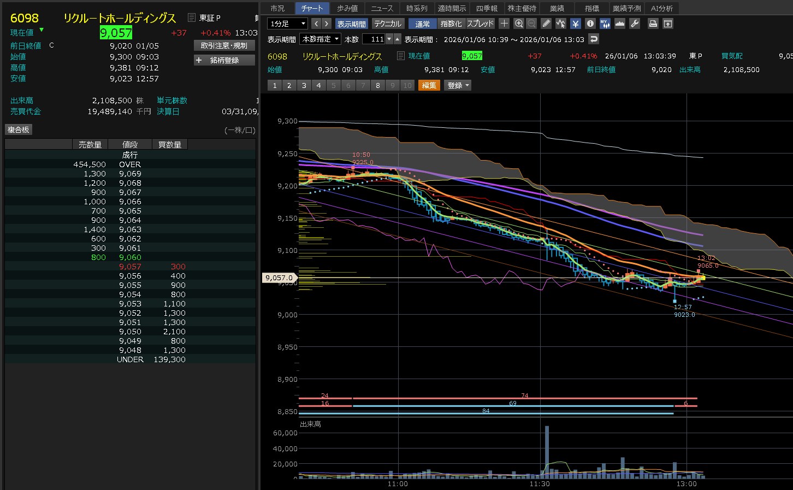
Task: Open the 1分足 timeframe dropdown
Action: click(x=287, y=23)
